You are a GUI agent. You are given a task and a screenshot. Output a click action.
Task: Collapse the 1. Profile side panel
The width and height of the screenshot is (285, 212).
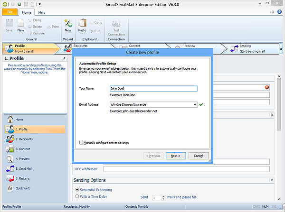coord(64,58)
